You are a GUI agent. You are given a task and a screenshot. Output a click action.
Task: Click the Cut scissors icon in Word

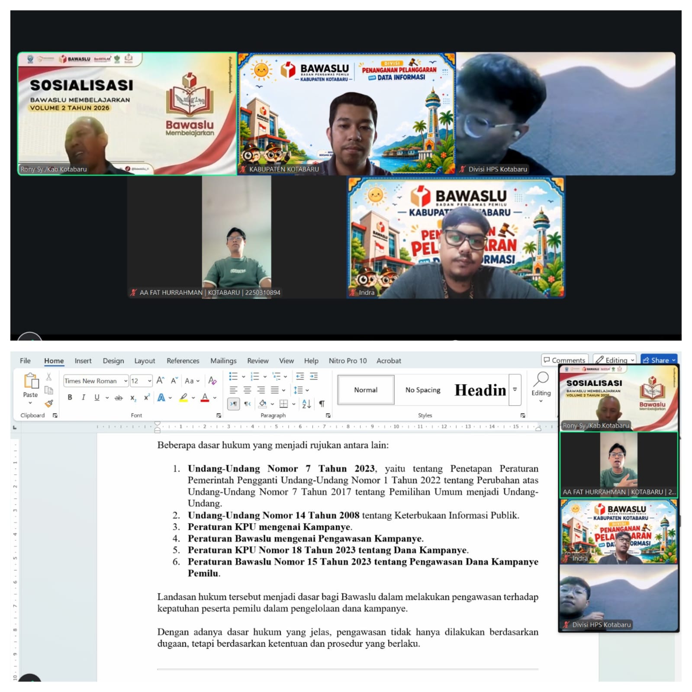[49, 377]
